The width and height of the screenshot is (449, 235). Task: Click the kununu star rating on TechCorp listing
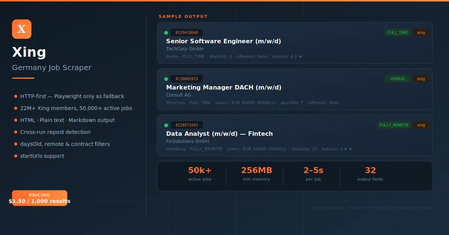tap(300, 56)
